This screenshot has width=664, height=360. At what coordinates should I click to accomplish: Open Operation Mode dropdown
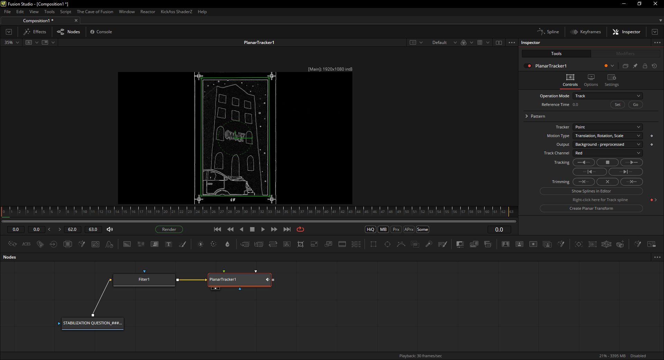point(608,96)
